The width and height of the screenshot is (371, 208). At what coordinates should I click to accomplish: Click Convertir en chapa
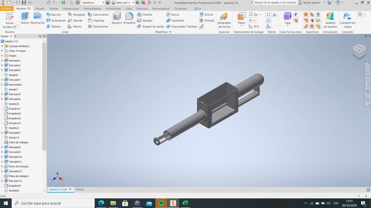348,20
